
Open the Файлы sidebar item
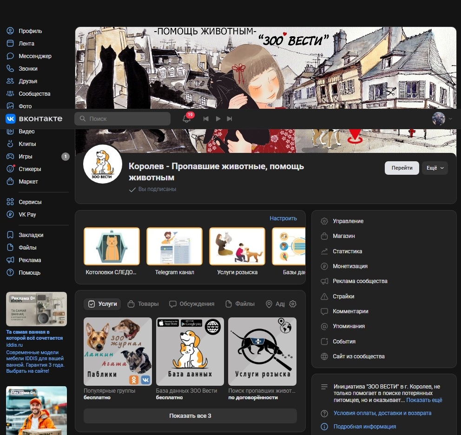(21, 248)
